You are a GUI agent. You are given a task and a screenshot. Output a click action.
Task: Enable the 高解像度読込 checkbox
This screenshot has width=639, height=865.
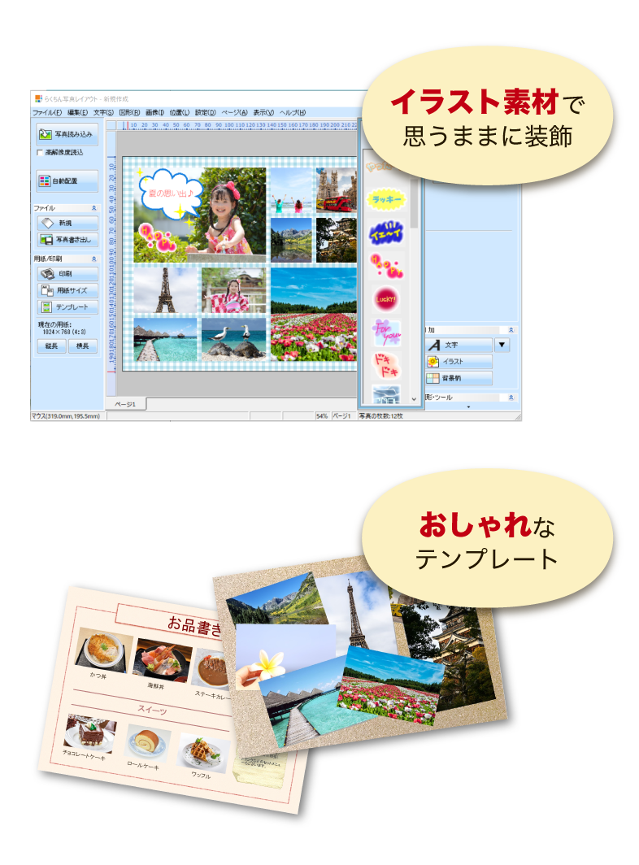click(x=40, y=153)
